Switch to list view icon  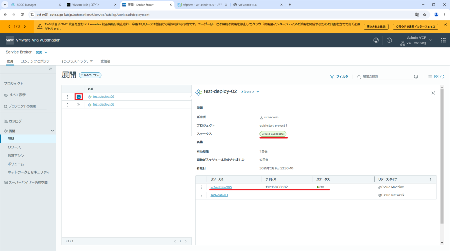click(x=430, y=76)
